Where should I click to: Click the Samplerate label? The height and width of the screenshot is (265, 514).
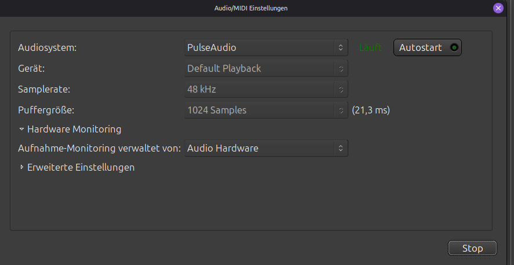(45, 89)
